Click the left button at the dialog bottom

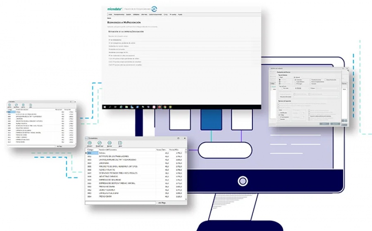point(324,123)
